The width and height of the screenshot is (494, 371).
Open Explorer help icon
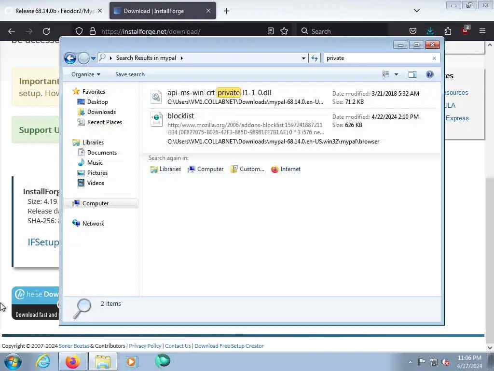430,74
